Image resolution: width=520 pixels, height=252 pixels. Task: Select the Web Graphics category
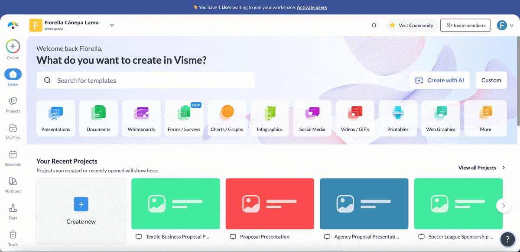tap(441, 118)
